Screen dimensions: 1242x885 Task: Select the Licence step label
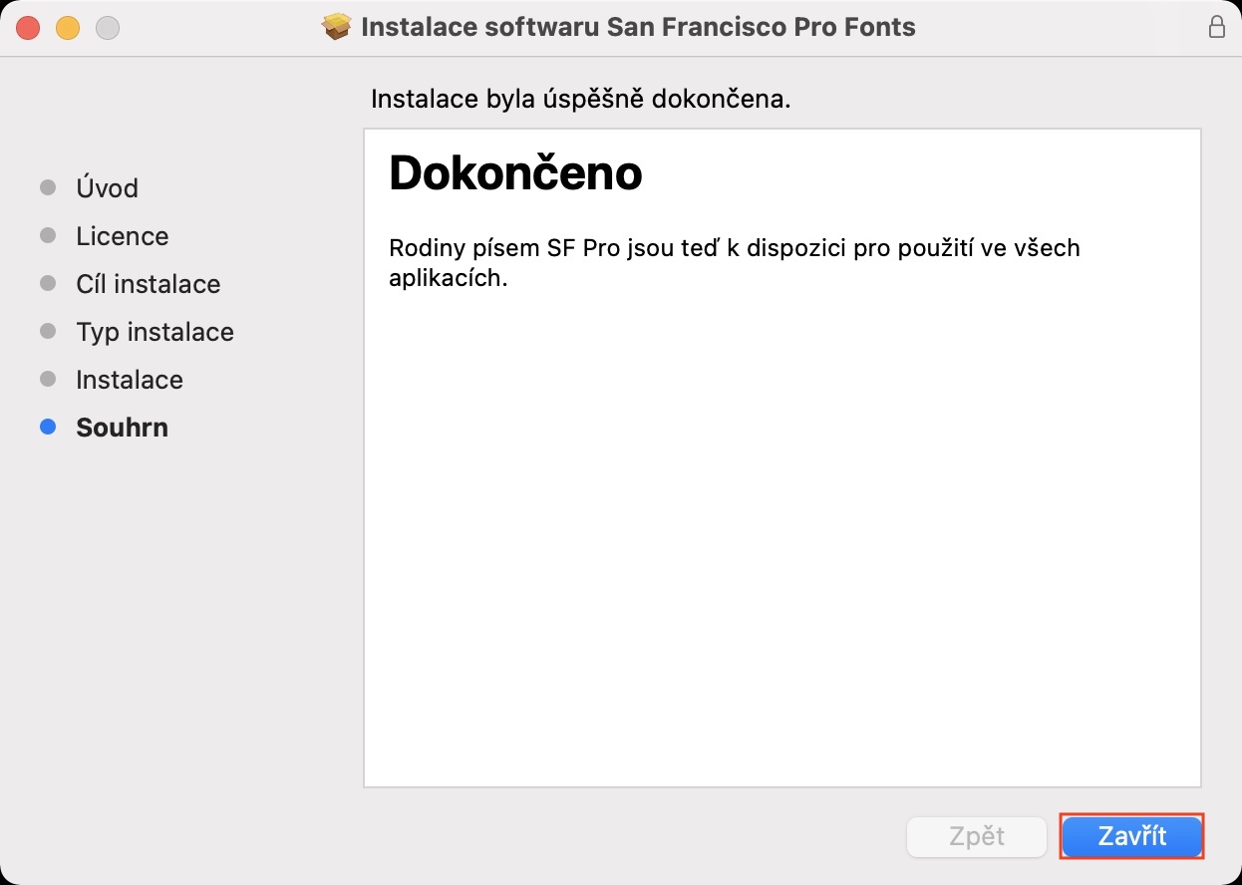point(122,236)
